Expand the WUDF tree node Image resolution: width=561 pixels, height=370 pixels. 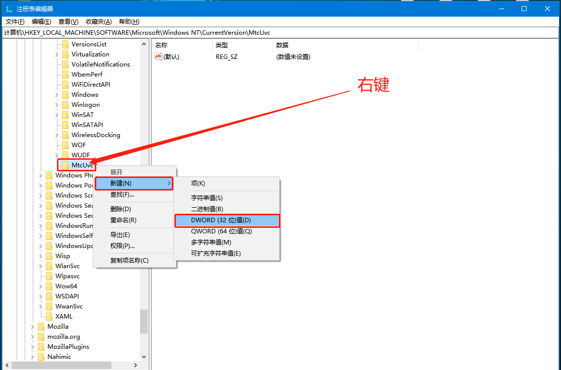click(57, 155)
